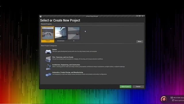This screenshot has width=184, height=104.
Task: Click the More button for recent projects
Action: pyautogui.click(x=140, y=42)
